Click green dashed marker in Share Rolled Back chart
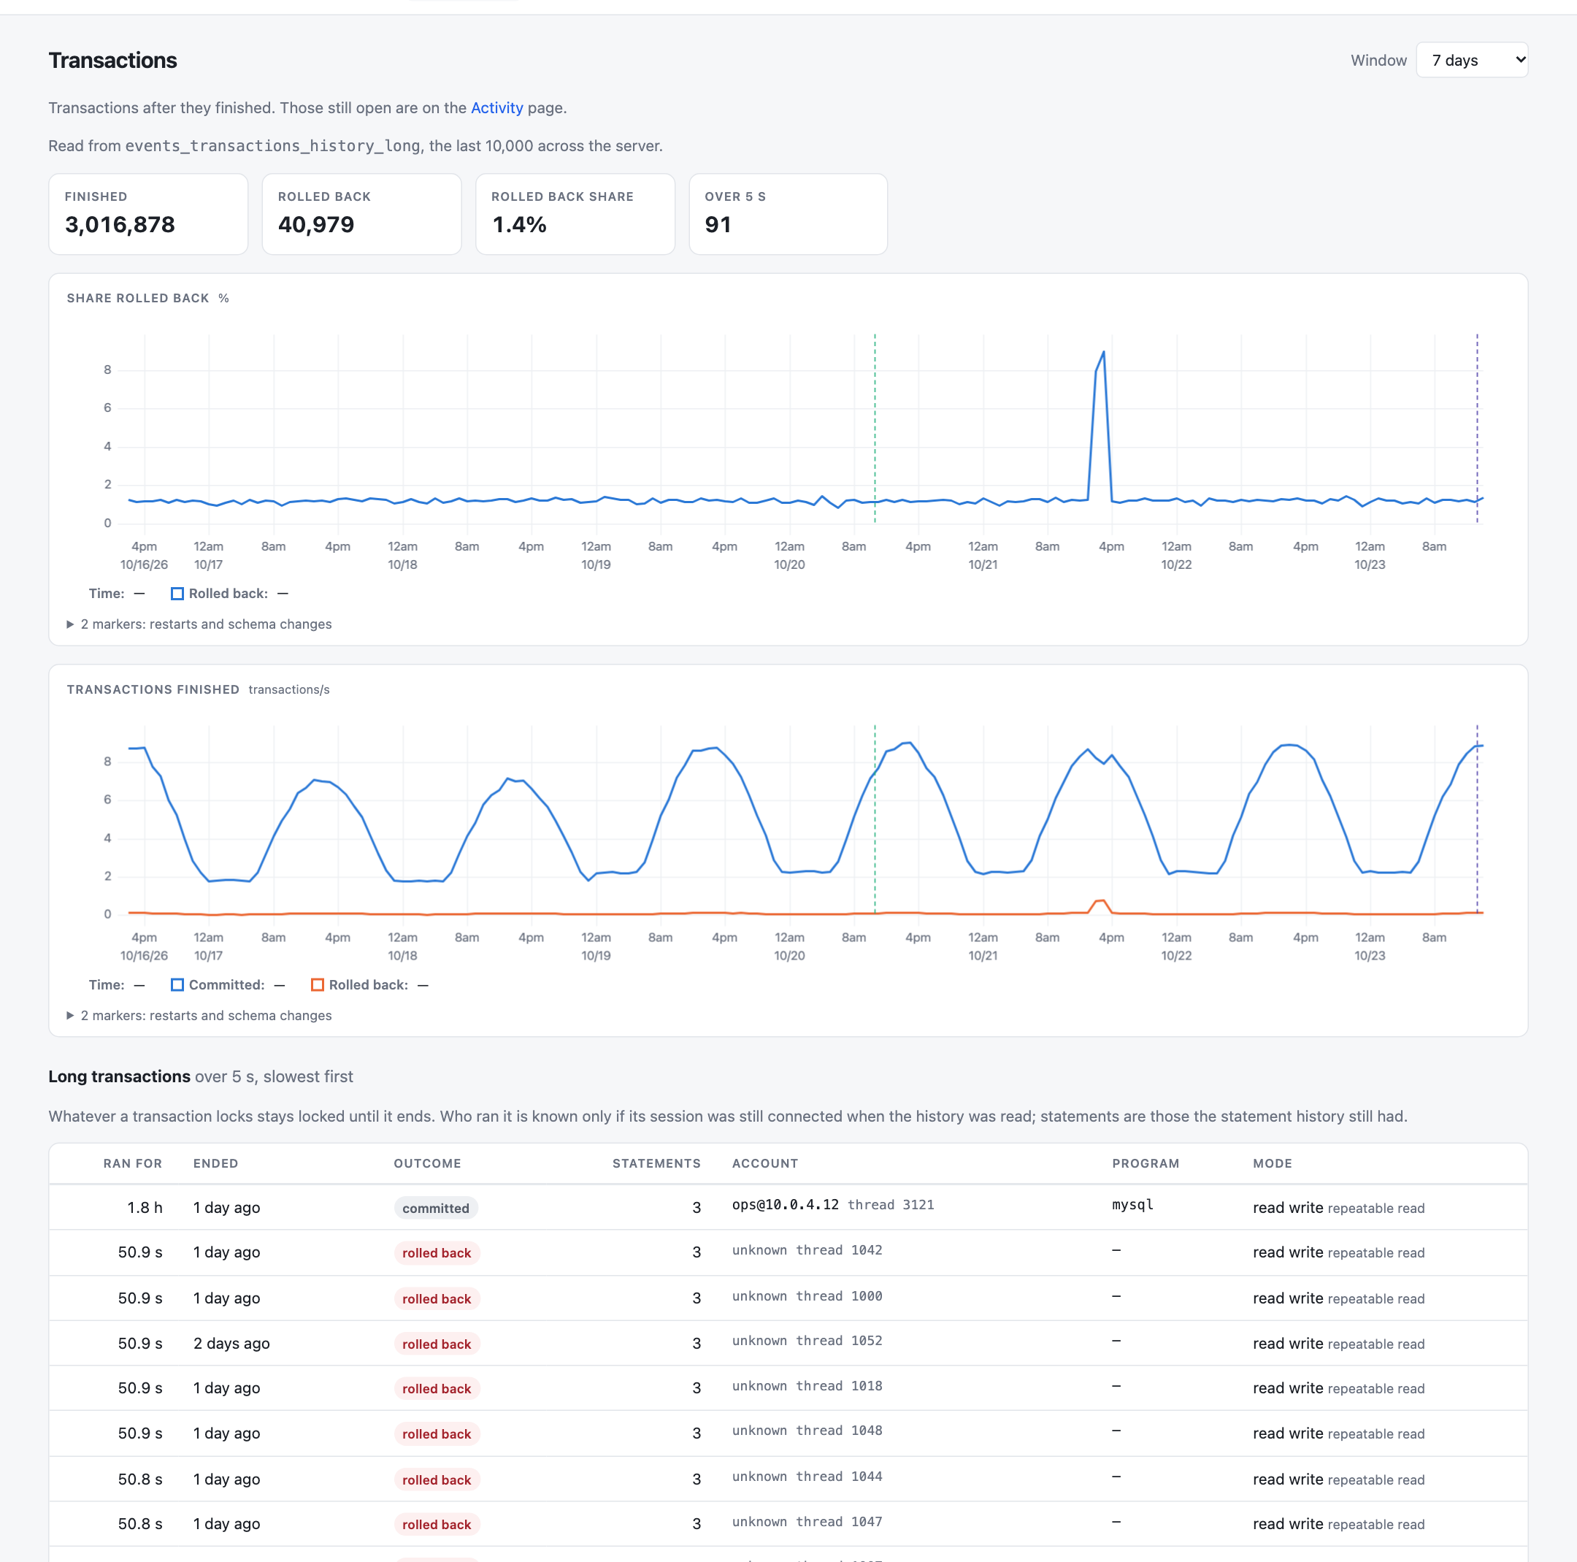Screen dimensions: 1577x1562 (x=875, y=429)
